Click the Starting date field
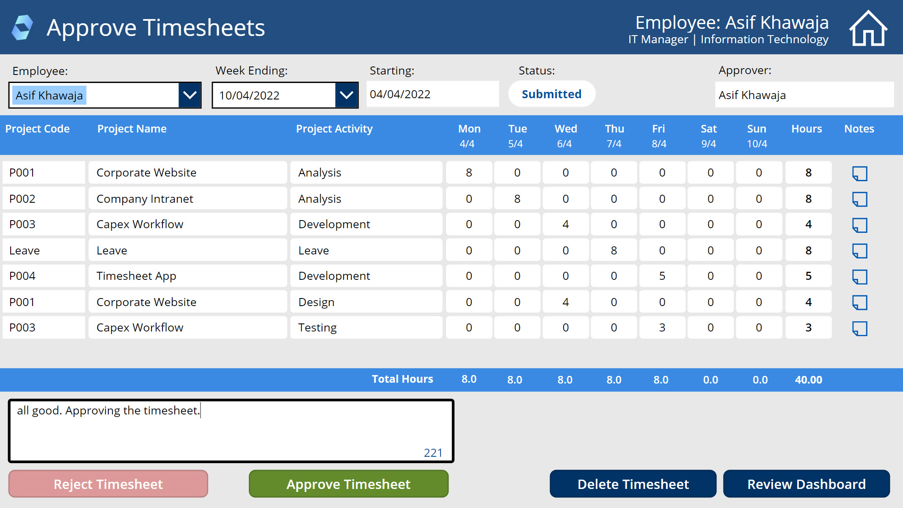The image size is (903, 508). [432, 94]
